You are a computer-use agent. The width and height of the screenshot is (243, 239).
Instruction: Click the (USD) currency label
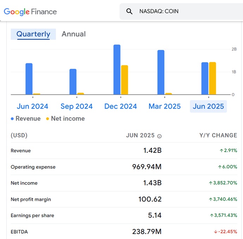pyautogui.click(x=19, y=135)
